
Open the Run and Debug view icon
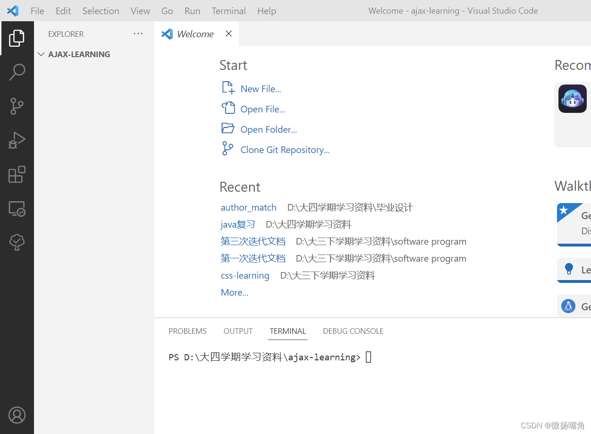(x=17, y=140)
